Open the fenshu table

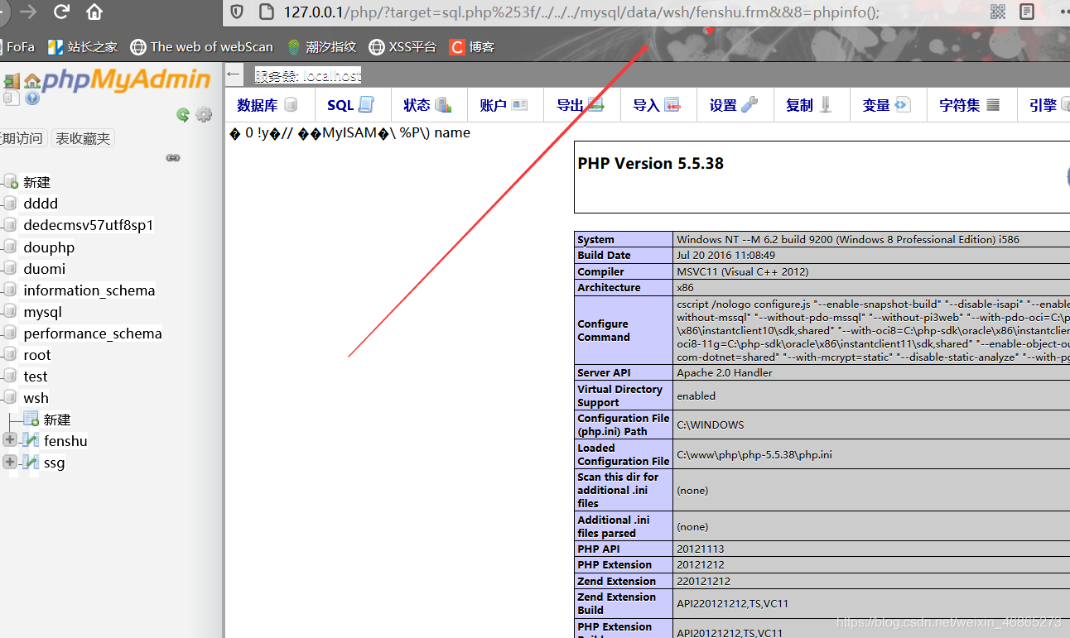[65, 441]
